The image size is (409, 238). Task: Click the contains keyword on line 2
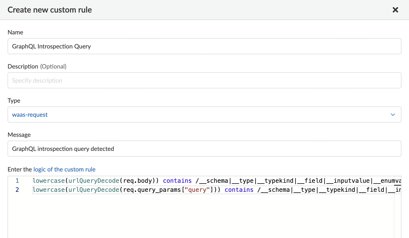pos(239,190)
